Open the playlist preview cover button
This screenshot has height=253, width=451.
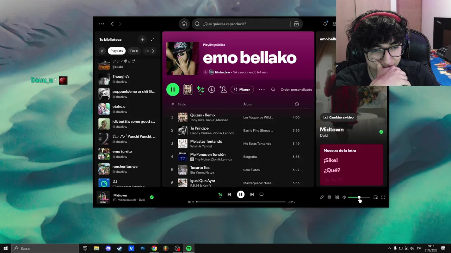[188, 90]
